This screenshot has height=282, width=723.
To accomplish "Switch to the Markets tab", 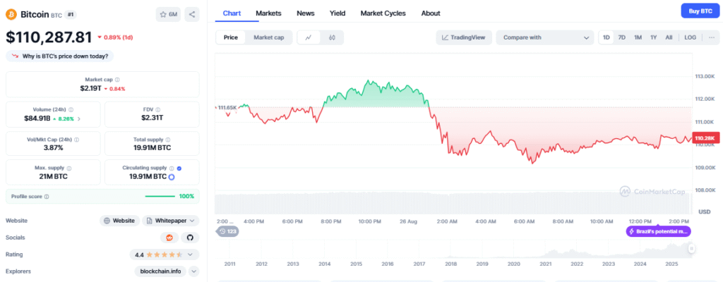I will (x=268, y=13).
